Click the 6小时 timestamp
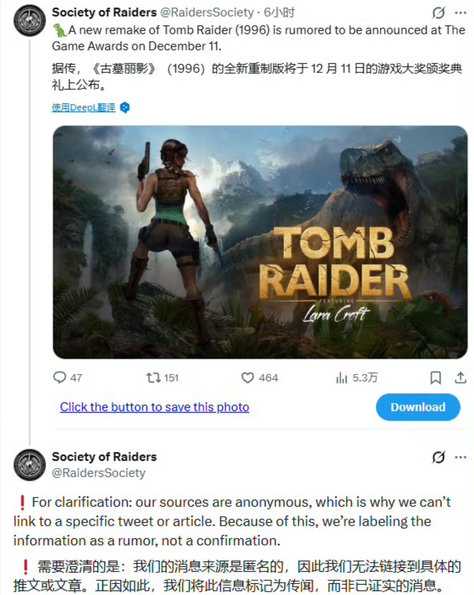474x595 pixels. pyautogui.click(x=279, y=12)
